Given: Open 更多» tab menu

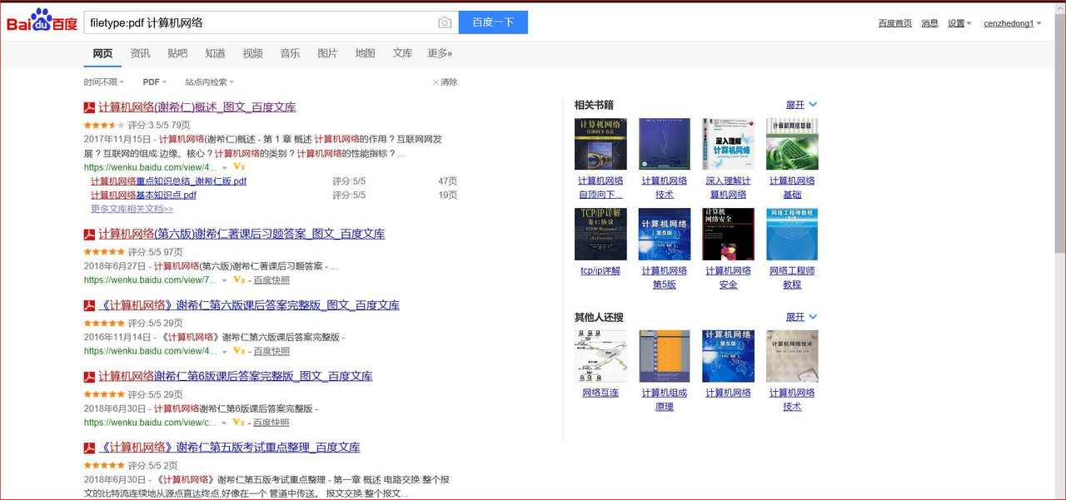Looking at the screenshot, I should pos(440,53).
